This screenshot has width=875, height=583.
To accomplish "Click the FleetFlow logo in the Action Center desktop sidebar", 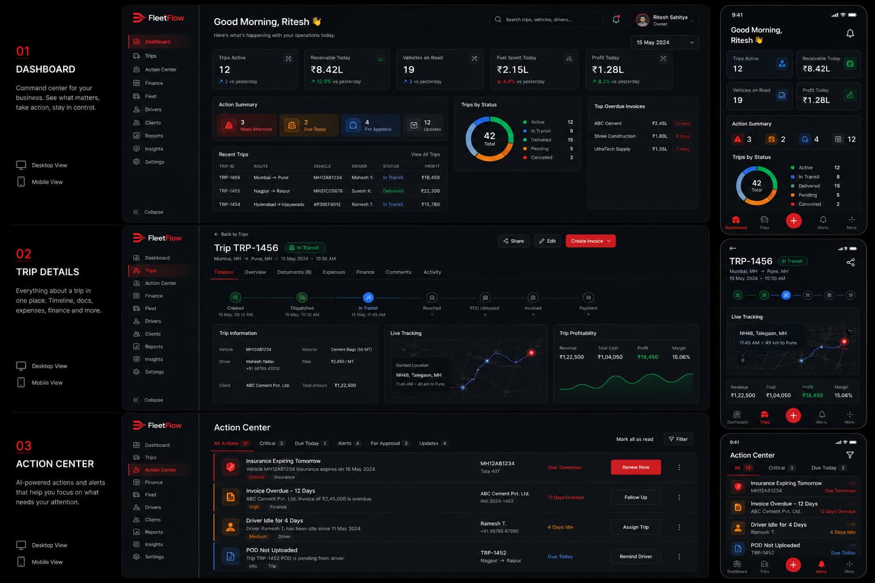I will (157, 425).
